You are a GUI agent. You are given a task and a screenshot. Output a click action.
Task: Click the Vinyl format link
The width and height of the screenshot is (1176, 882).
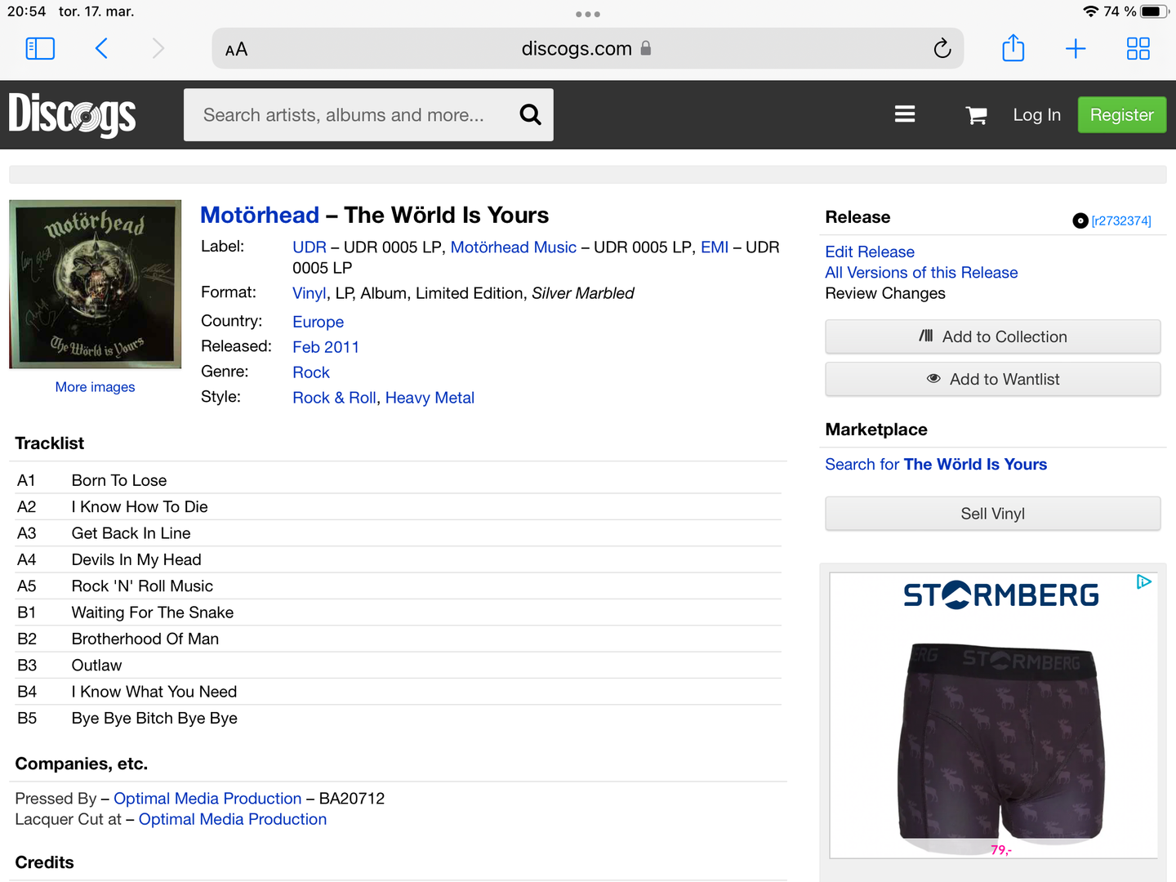coord(309,293)
